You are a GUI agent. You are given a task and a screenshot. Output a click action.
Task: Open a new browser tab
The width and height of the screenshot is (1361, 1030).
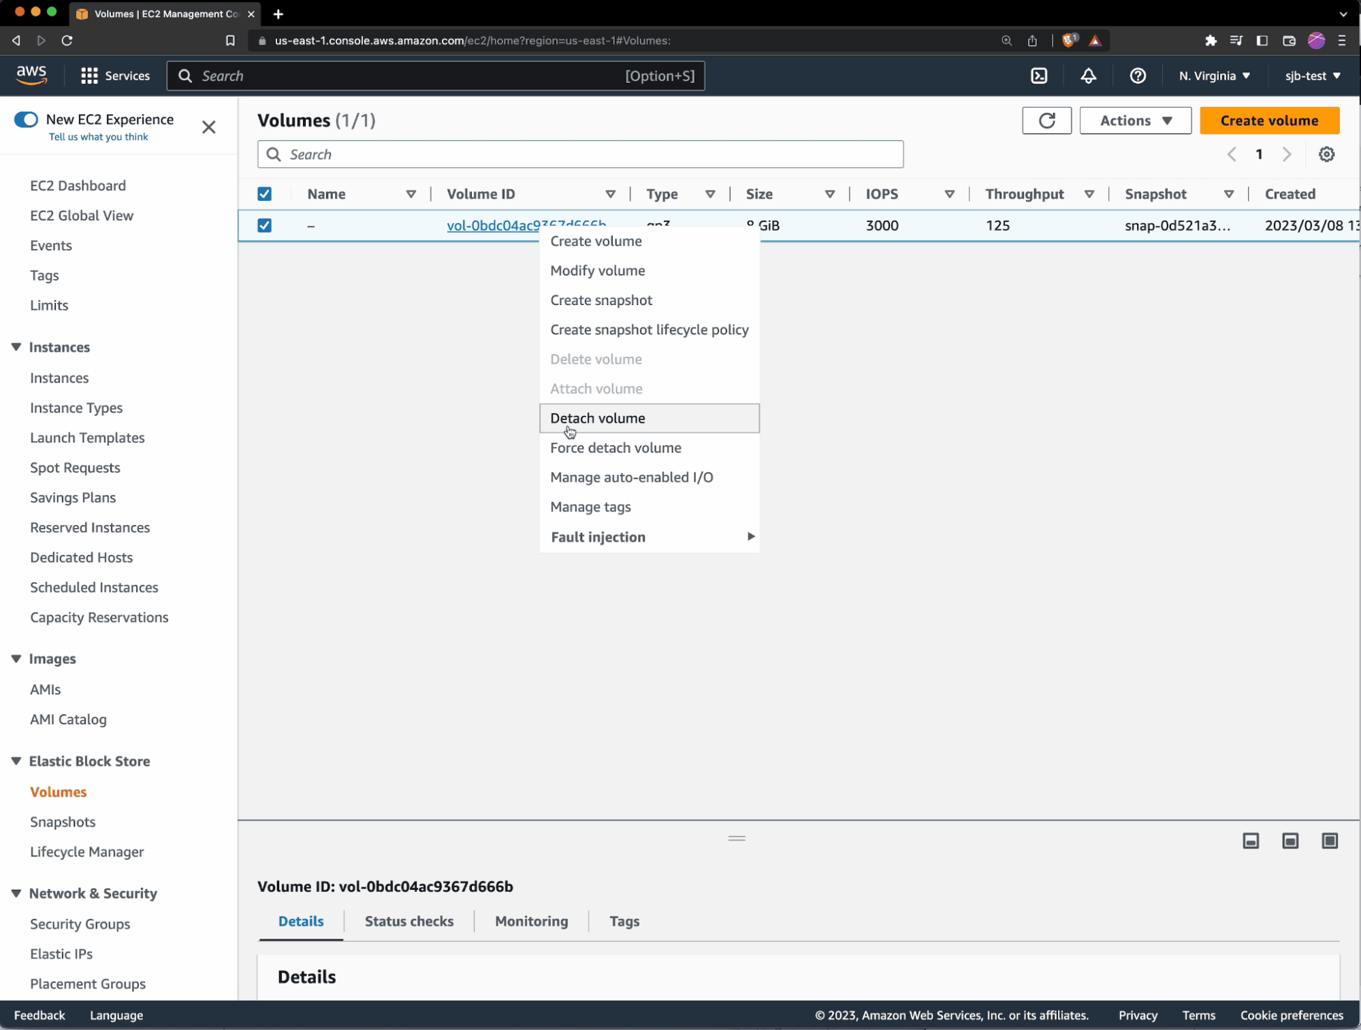pyautogui.click(x=278, y=14)
